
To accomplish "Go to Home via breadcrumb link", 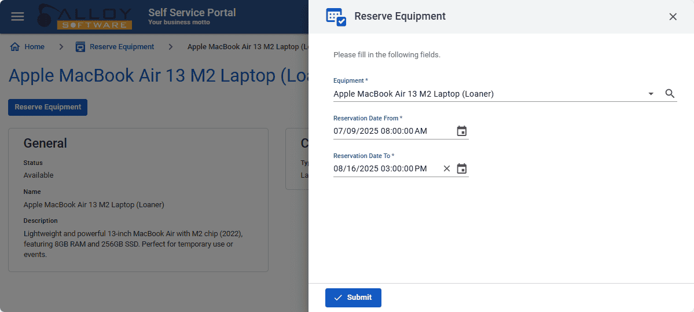I will coord(34,47).
